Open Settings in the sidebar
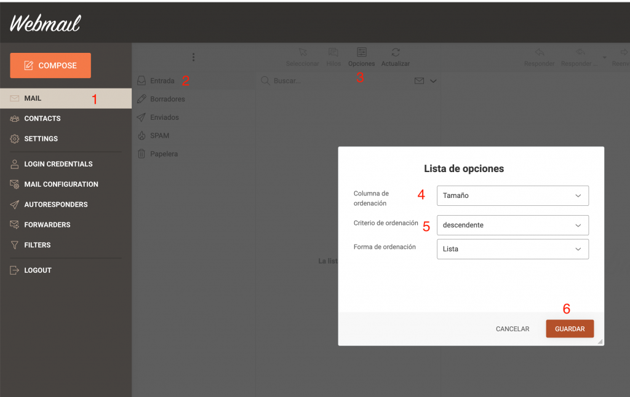Screen dimensions: 630x397 41,139
